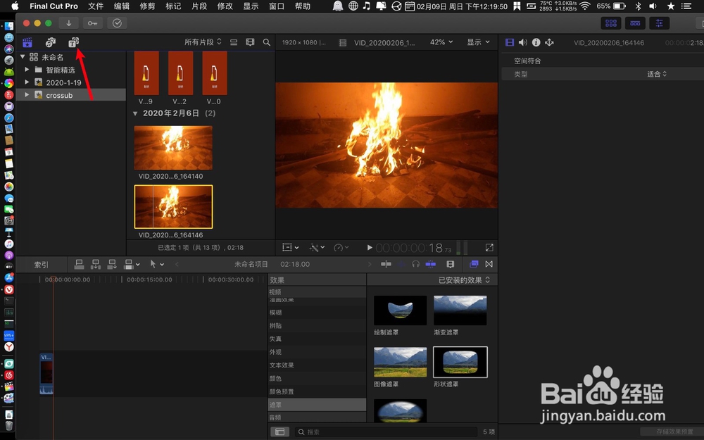Click the search magnifier in browser
The image size is (704, 440).
267,43
